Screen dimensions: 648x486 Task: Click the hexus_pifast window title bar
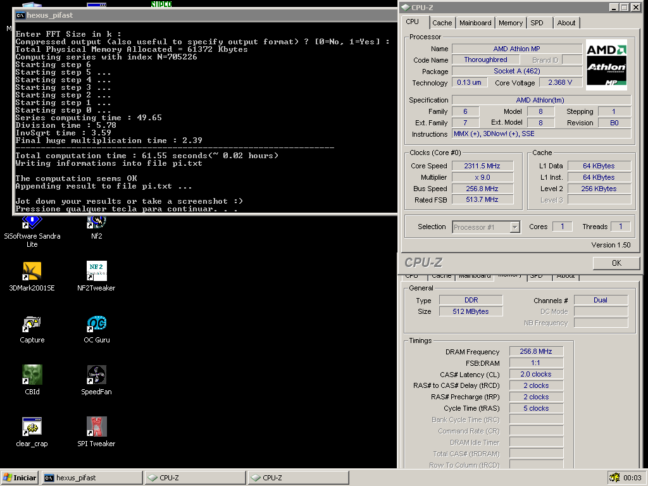pos(207,15)
